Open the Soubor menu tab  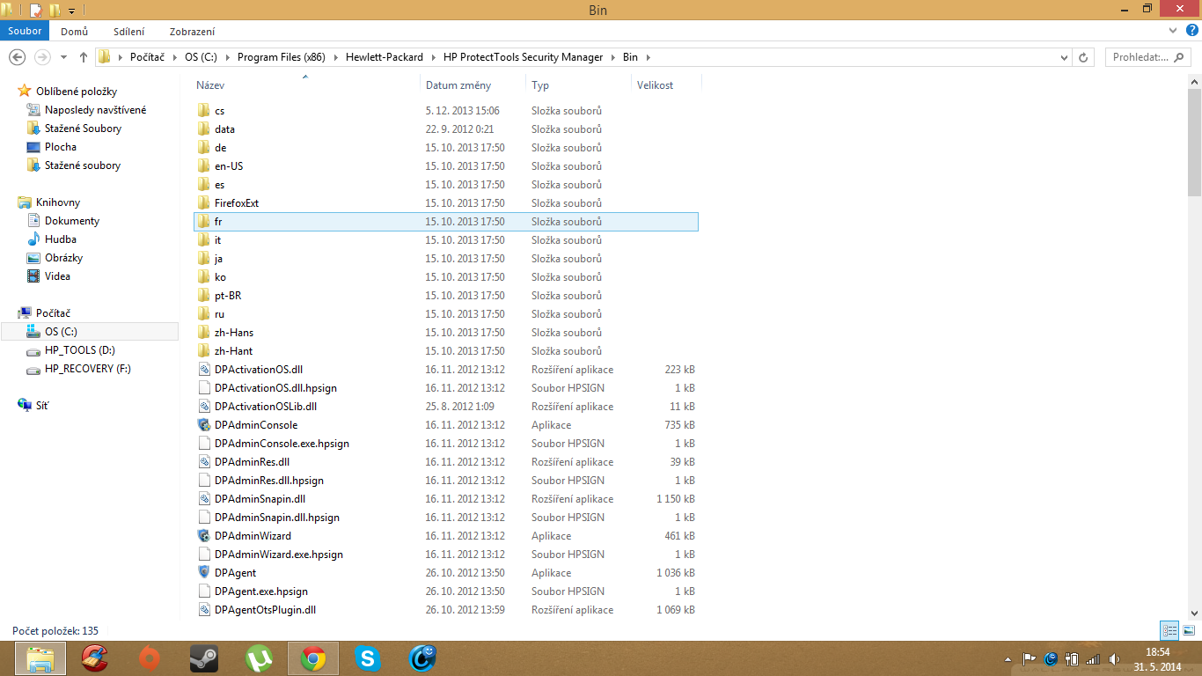25,31
